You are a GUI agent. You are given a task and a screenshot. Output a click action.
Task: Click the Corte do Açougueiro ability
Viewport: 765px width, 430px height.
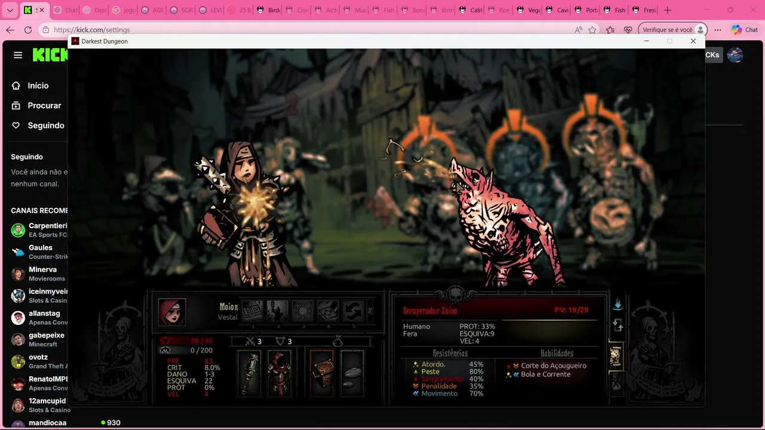pyautogui.click(x=553, y=365)
